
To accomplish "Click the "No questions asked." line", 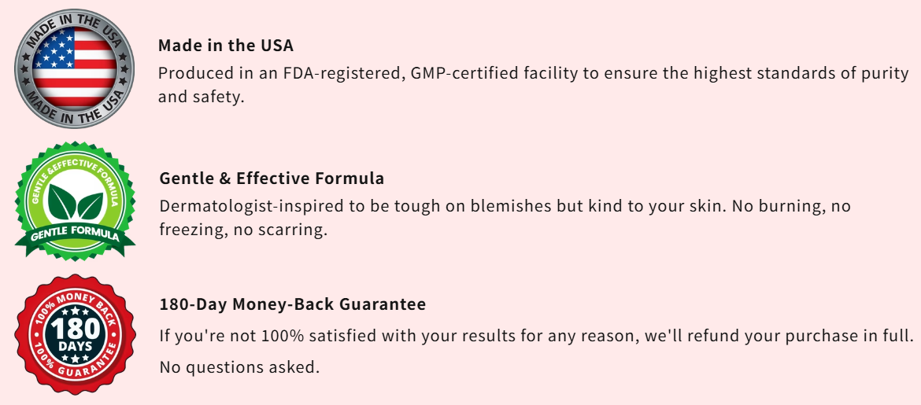I will 239,366.
